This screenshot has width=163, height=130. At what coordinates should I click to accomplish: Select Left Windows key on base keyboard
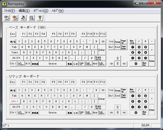coord(21,64)
